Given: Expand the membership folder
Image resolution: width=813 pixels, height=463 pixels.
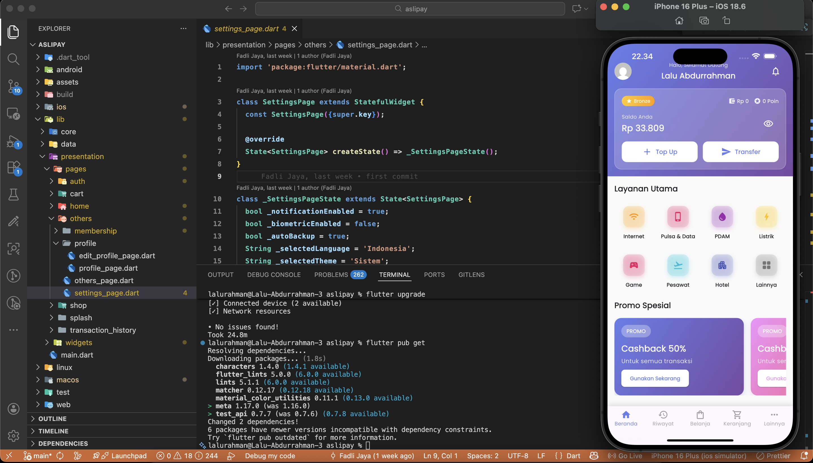Looking at the screenshot, I should coord(95,231).
